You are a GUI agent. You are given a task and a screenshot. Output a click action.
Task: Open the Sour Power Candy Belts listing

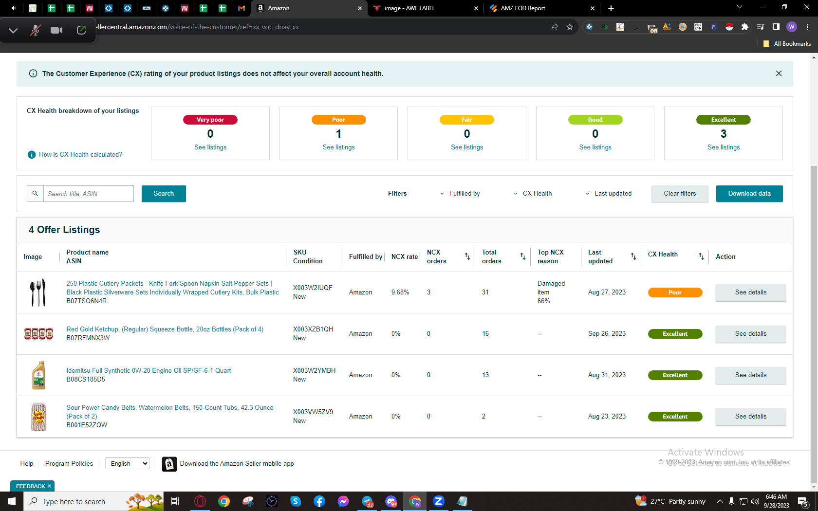pyautogui.click(x=170, y=412)
